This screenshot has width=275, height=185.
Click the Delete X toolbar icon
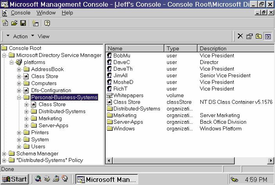click(240, 36)
